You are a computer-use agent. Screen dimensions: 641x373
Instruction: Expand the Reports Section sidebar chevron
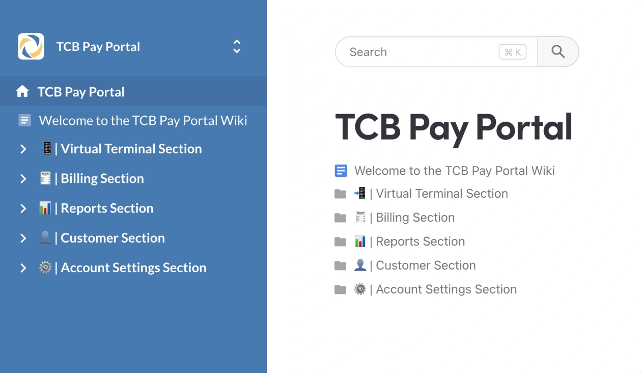pos(23,208)
